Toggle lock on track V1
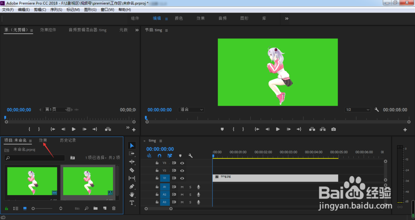The height and width of the screenshot is (220, 415). (157, 178)
